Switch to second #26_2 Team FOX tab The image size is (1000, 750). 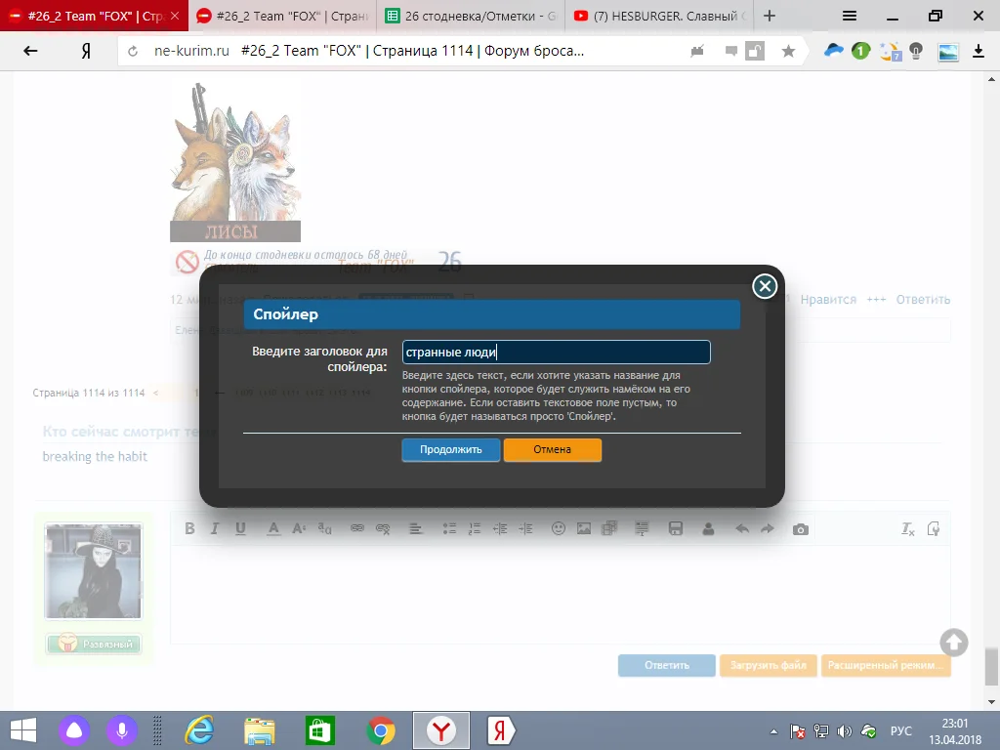pyautogui.click(x=282, y=16)
